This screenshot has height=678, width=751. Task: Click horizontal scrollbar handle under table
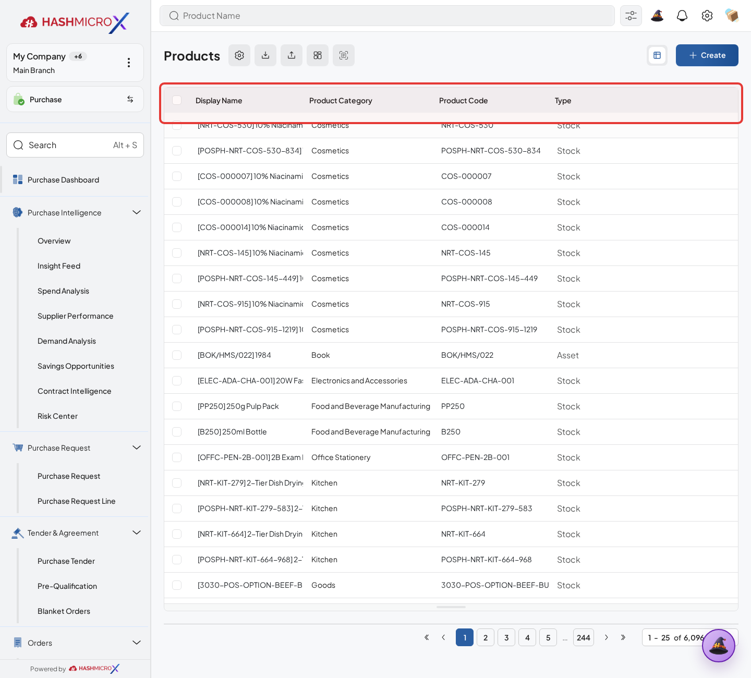tap(451, 607)
